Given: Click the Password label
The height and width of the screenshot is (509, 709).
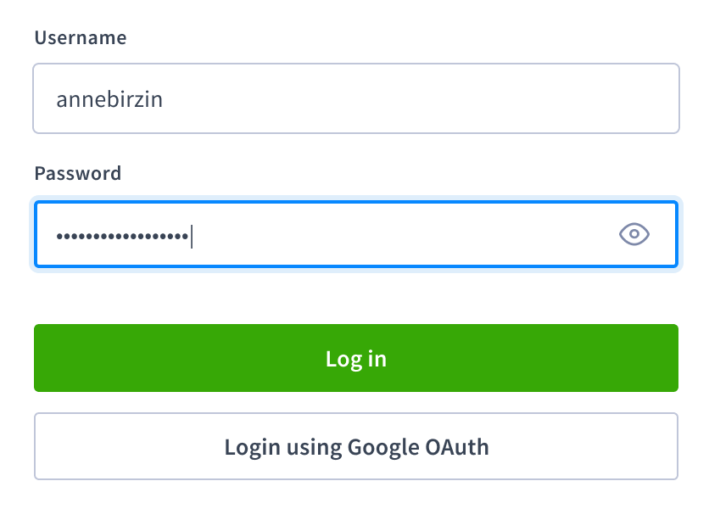Looking at the screenshot, I should point(77,173).
